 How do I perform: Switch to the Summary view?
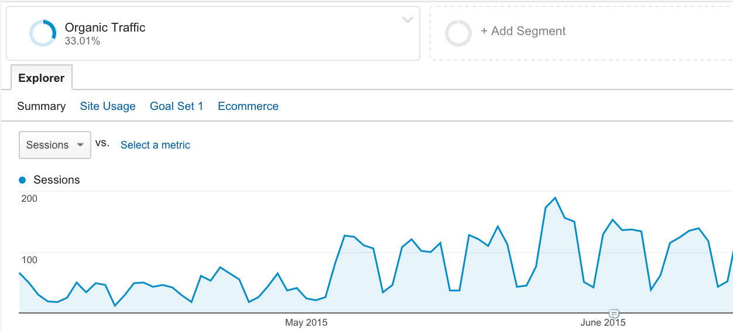[41, 106]
